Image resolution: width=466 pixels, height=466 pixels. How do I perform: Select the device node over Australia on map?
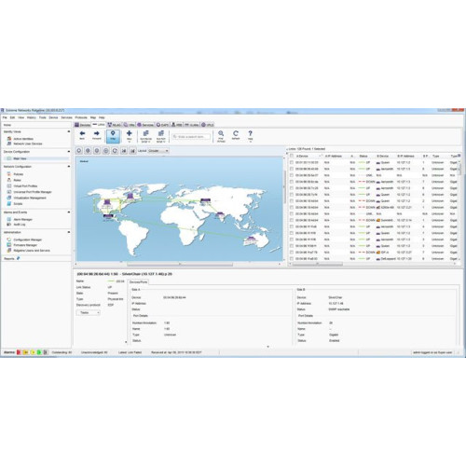(251, 239)
